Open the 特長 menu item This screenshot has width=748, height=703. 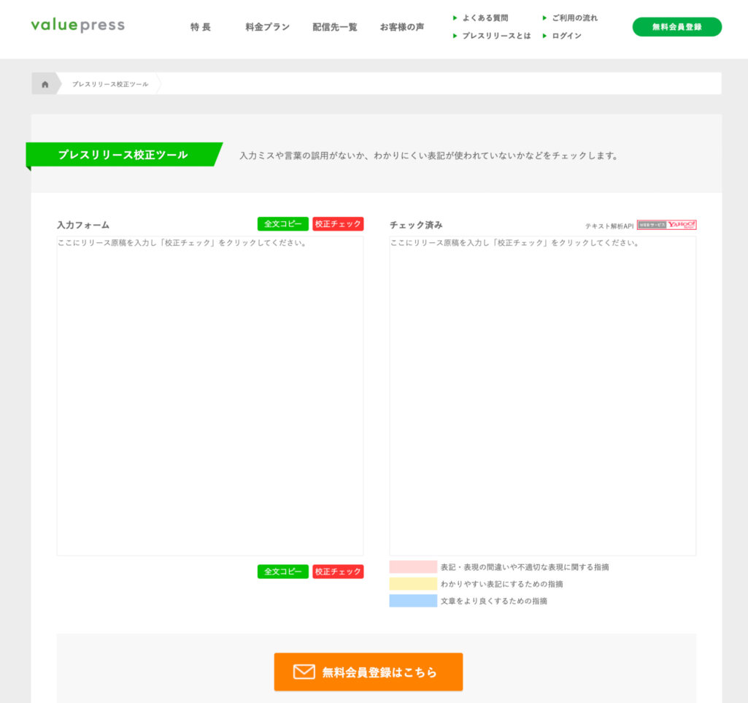[201, 27]
